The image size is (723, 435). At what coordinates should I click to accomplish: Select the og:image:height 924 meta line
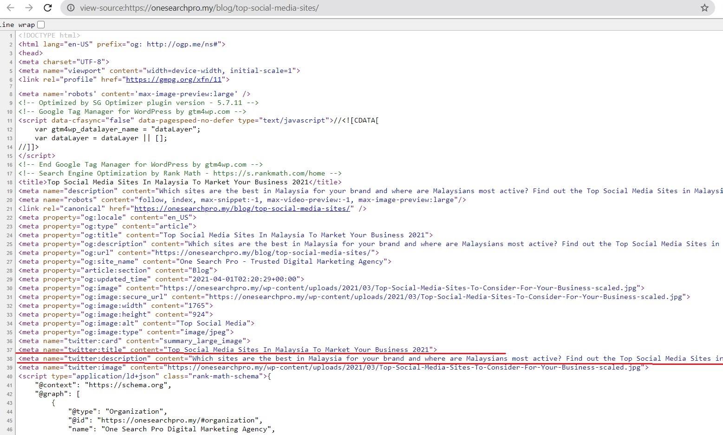click(x=116, y=314)
